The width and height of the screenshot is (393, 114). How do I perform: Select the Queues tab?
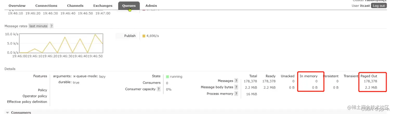tap(129, 5)
